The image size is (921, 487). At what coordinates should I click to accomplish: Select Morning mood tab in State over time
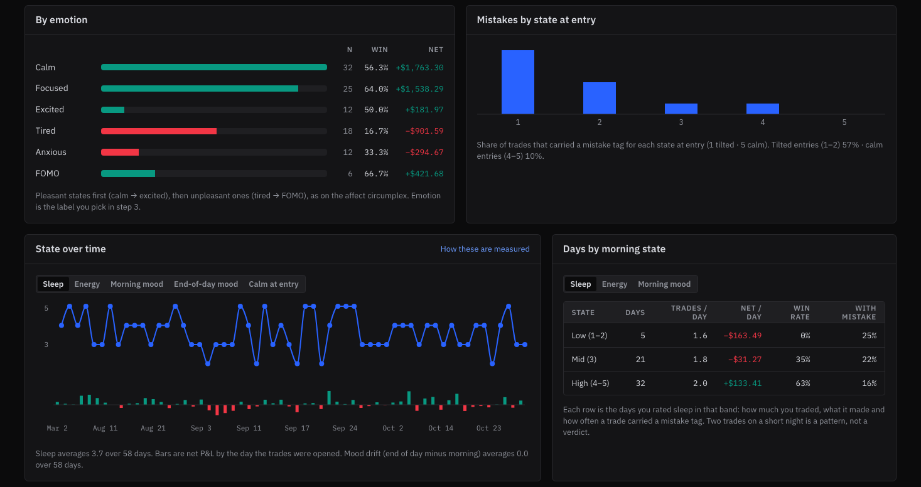tap(137, 284)
